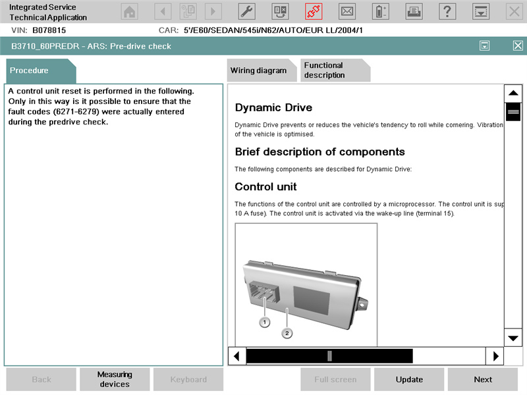
Task: Go to the home screen icon
Action: pos(129,12)
